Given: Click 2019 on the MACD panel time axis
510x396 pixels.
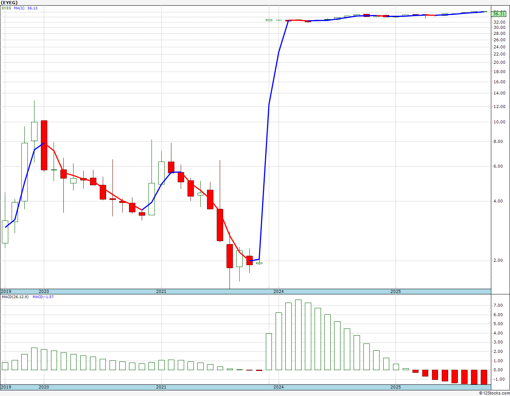Looking at the screenshot, I should tap(6, 387).
